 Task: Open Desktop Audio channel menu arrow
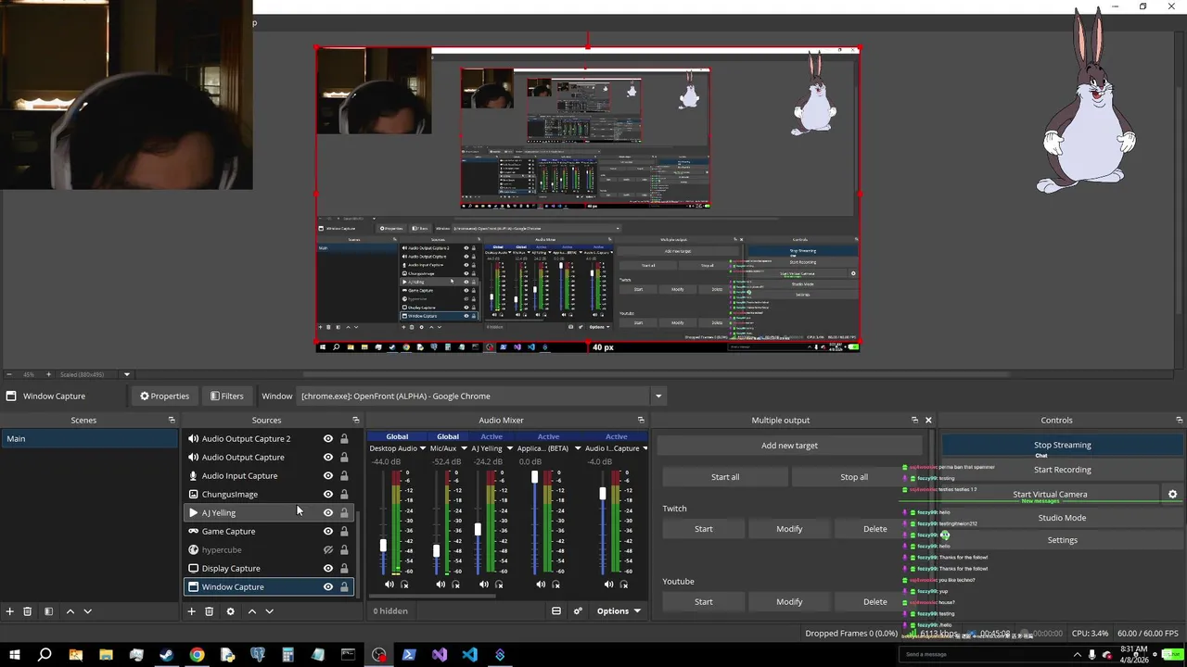423,448
